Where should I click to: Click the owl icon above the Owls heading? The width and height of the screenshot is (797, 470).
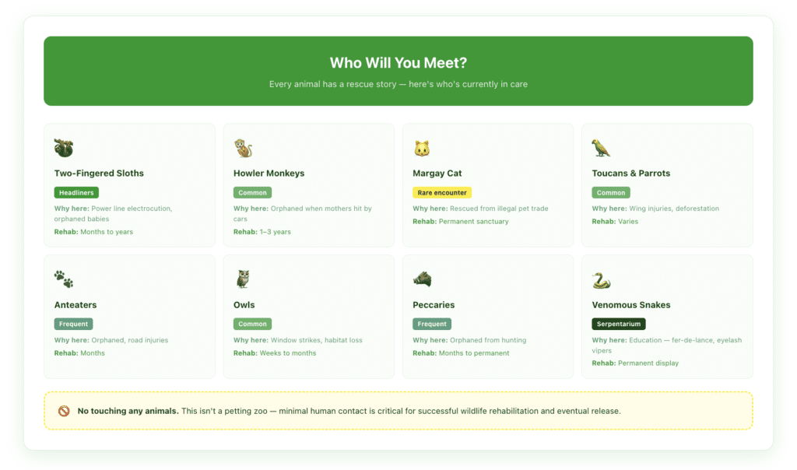[x=241, y=279]
